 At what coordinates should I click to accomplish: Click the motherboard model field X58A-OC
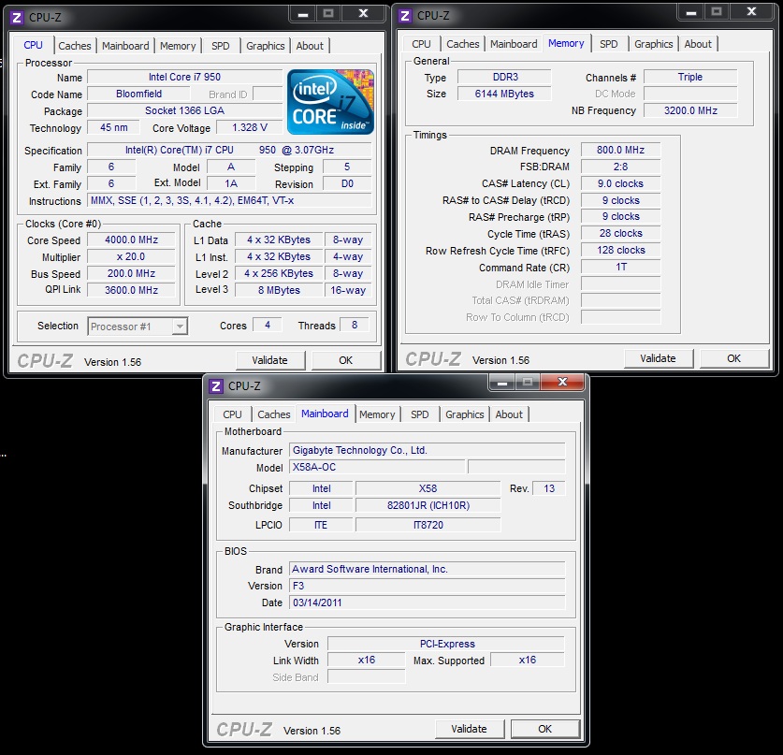coord(377,467)
